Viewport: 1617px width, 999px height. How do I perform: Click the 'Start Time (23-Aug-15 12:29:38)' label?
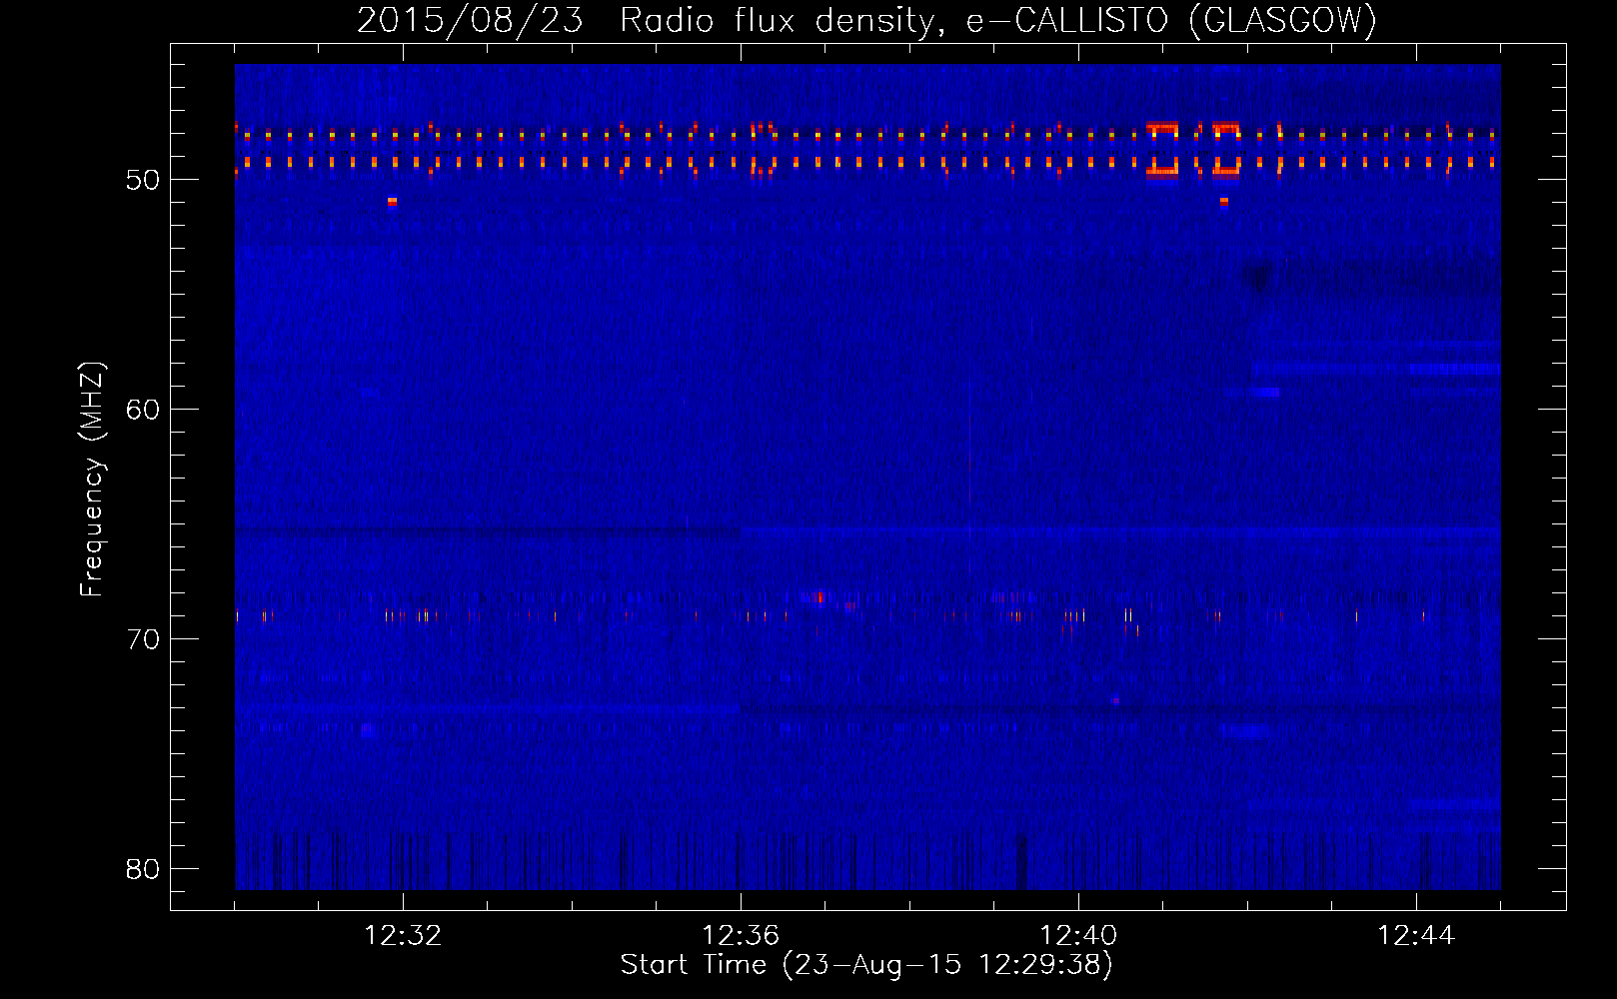tap(866, 965)
